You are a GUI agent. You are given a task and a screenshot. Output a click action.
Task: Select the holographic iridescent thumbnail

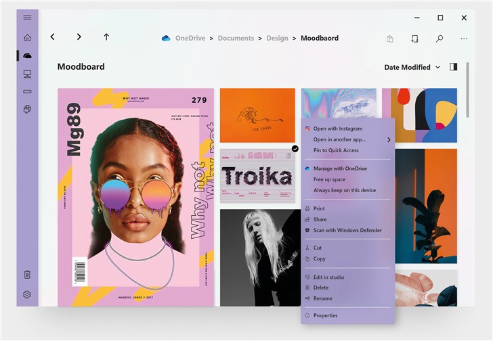coord(339,103)
